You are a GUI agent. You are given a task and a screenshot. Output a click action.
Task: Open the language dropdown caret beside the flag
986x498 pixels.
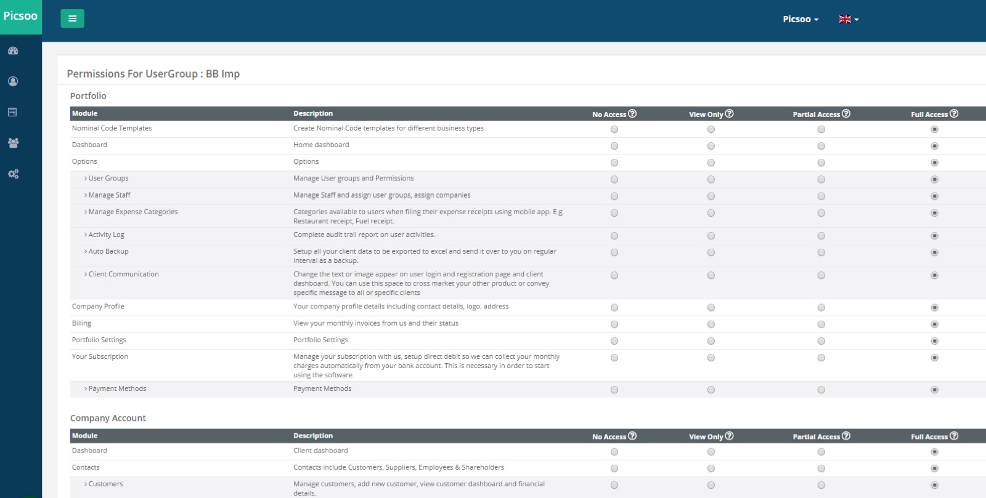pos(857,20)
